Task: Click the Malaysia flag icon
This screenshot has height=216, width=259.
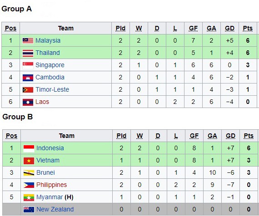Action: click(28, 40)
